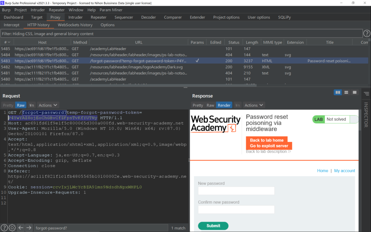Switch to the Sequencer tab

pos(124,17)
